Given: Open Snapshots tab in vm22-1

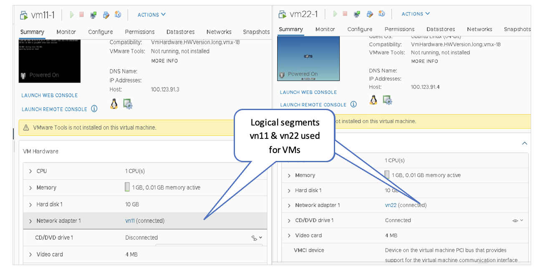Looking at the screenshot, I should tap(517, 29).
